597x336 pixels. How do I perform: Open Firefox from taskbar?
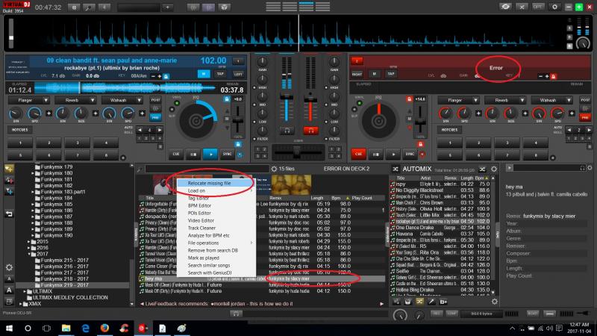tap(104, 328)
